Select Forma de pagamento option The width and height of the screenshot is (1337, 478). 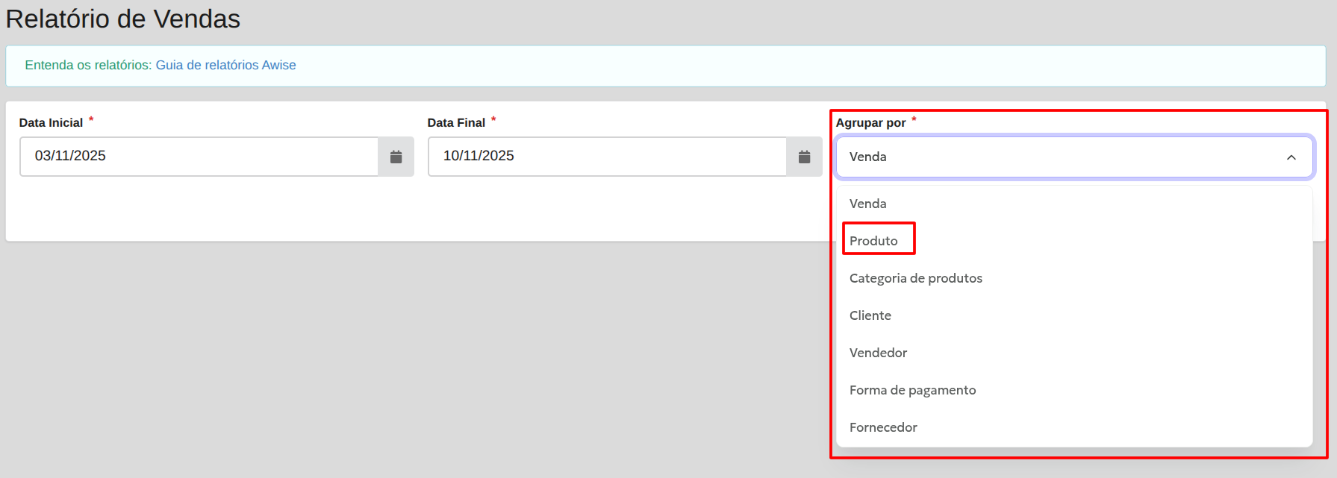[912, 390]
